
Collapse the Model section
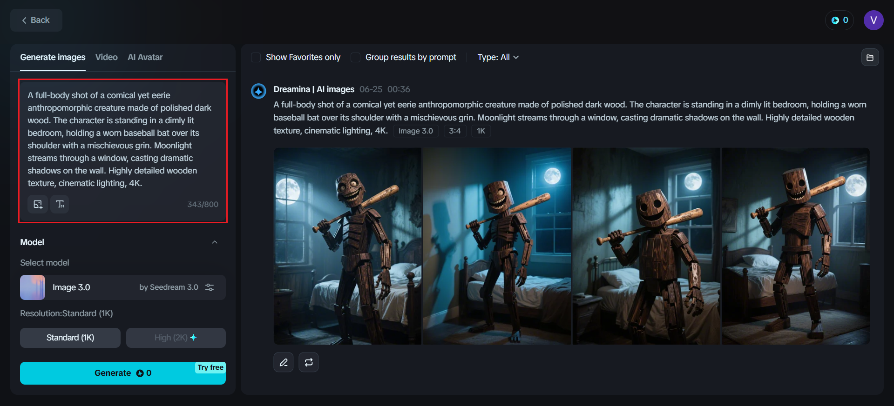pyautogui.click(x=215, y=242)
